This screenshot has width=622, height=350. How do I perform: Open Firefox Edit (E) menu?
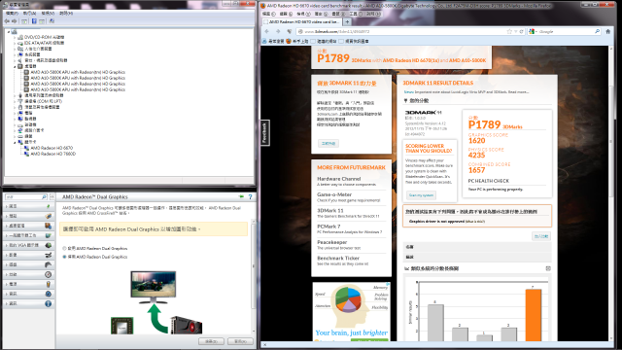coord(286,14)
